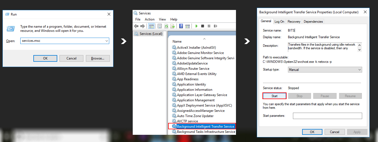Click the Resume button in BITS Properties
This screenshot has width=378, height=142.
(350, 96)
